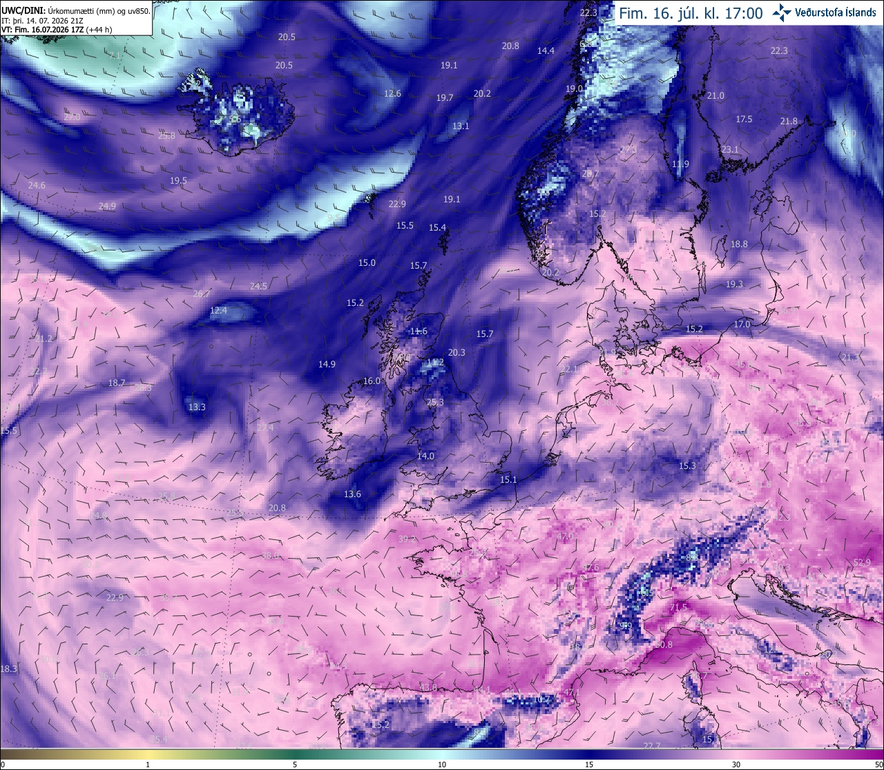Select the 13.3 value west of Ireland
Image resolution: width=884 pixels, height=770 pixels.
(197, 407)
